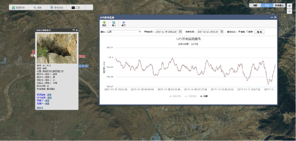Click the 位置 location row in popup

pos(50,71)
